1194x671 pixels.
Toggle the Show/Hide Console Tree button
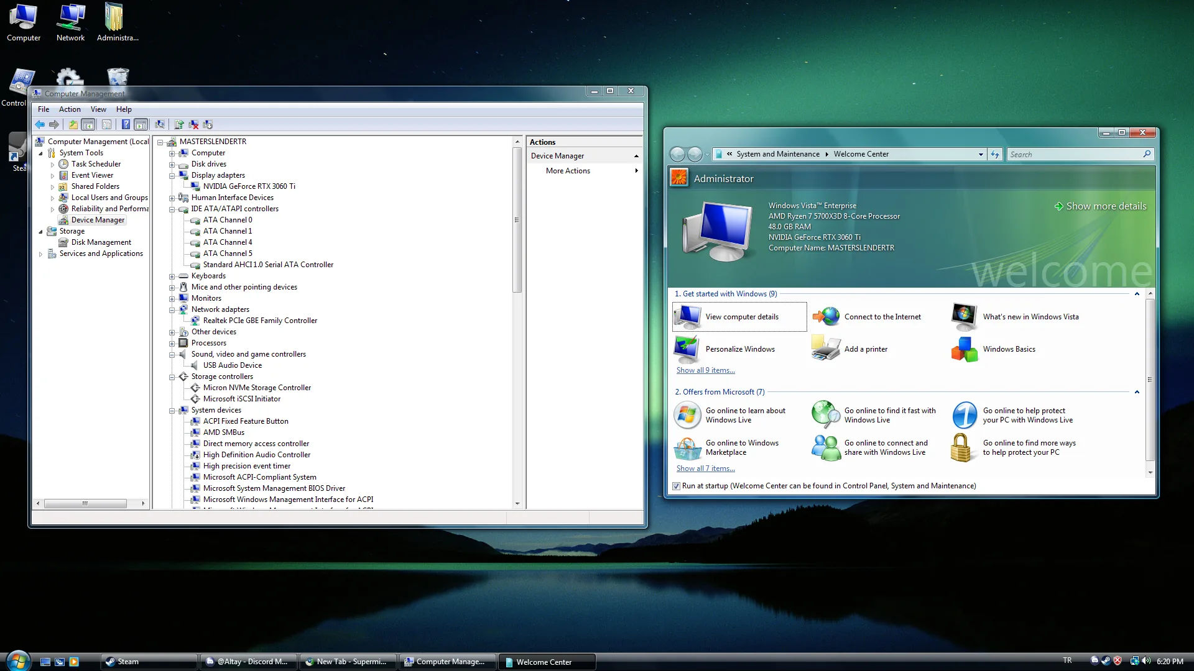88,124
